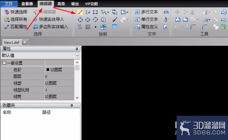Click the diagonal brush-line icon in Draw group
This screenshot has height=140, width=228.
[x=115, y=19]
